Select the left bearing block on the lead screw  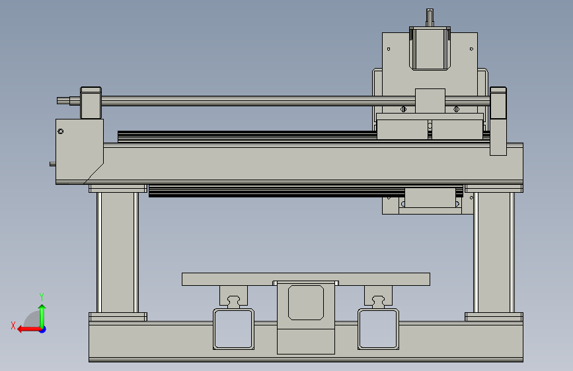pos(91,102)
